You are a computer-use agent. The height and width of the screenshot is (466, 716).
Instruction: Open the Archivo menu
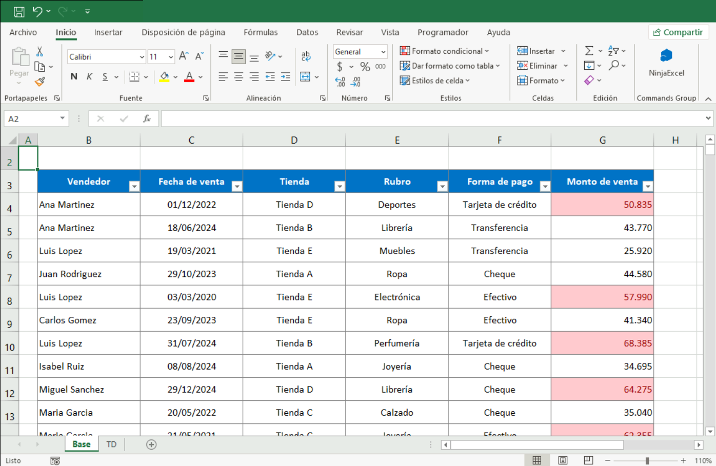click(x=23, y=32)
